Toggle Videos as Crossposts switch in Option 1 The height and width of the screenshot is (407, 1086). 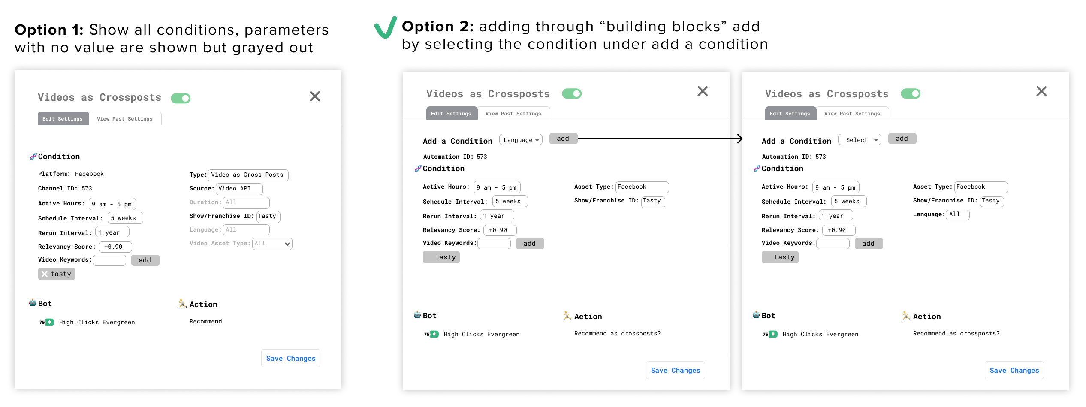[x=181, y=98]
